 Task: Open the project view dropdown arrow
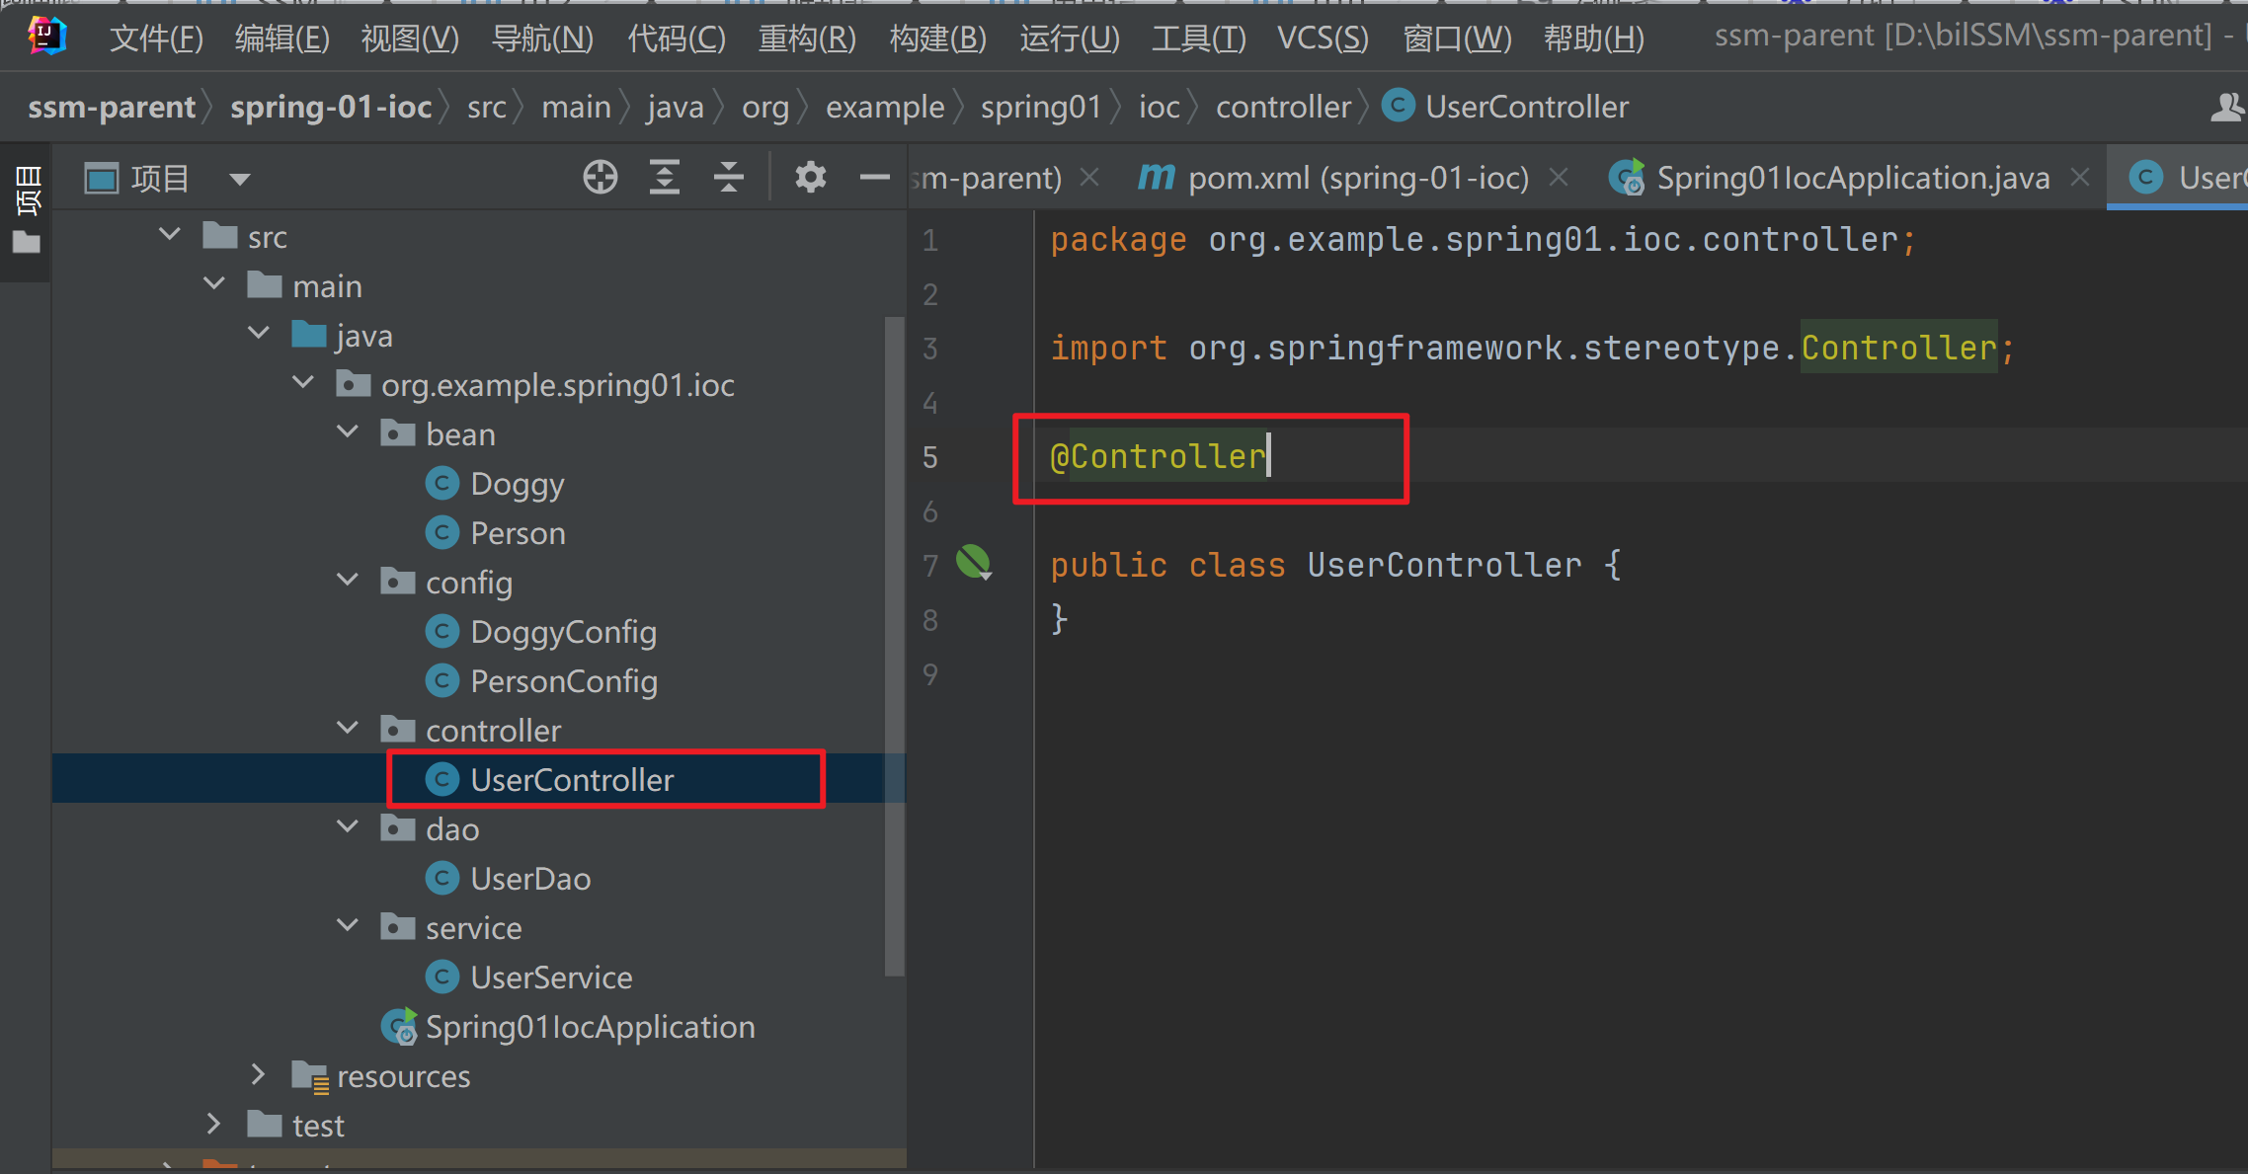pos(239,180)
